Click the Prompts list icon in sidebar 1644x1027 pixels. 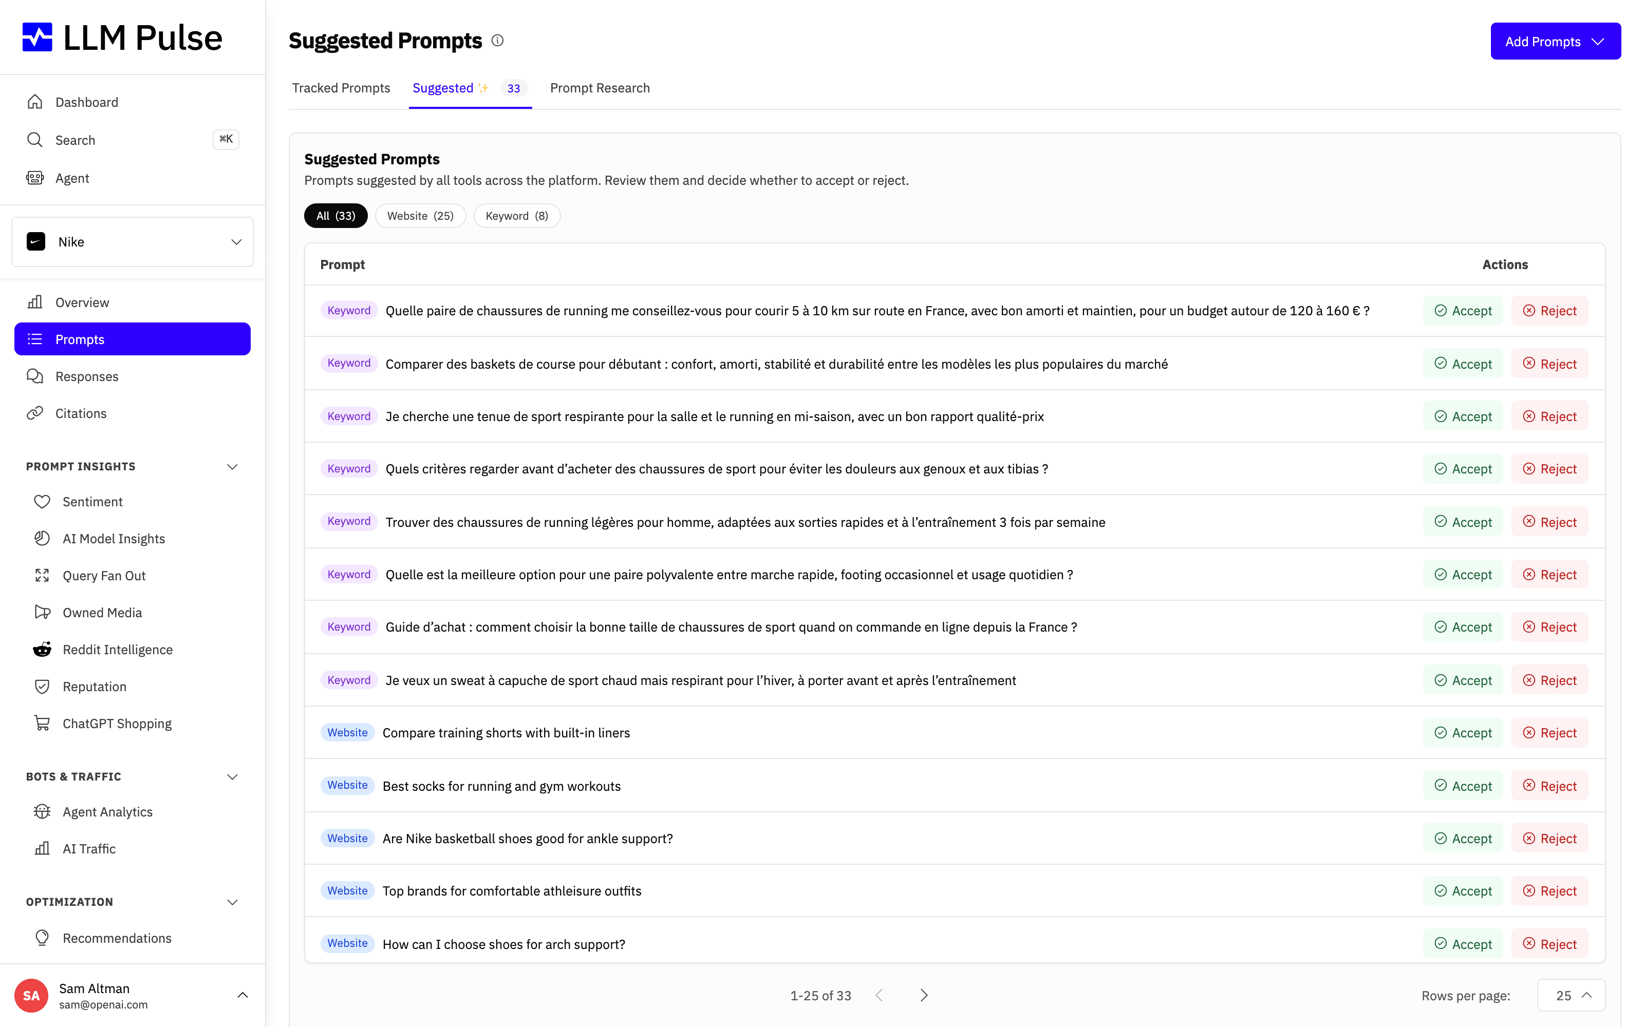point(34,339)
